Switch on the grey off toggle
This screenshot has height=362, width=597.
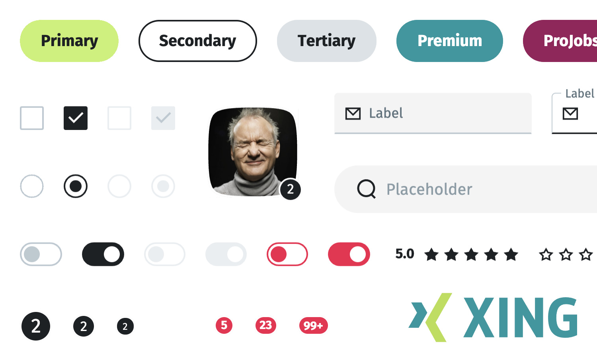(41, 254)
